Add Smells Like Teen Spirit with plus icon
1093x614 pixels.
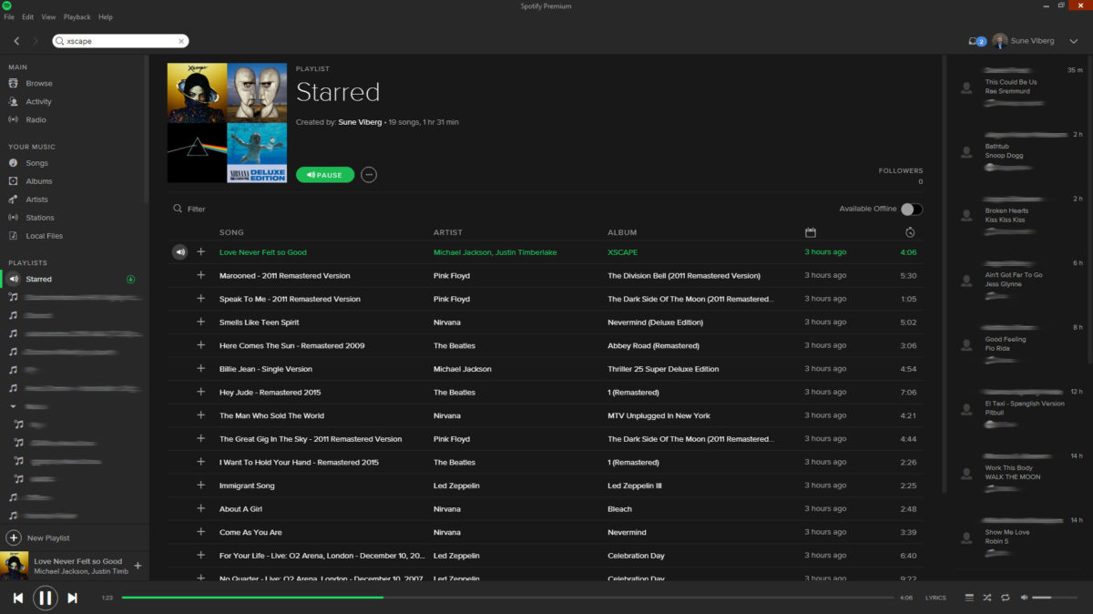[x=201, y=322]
